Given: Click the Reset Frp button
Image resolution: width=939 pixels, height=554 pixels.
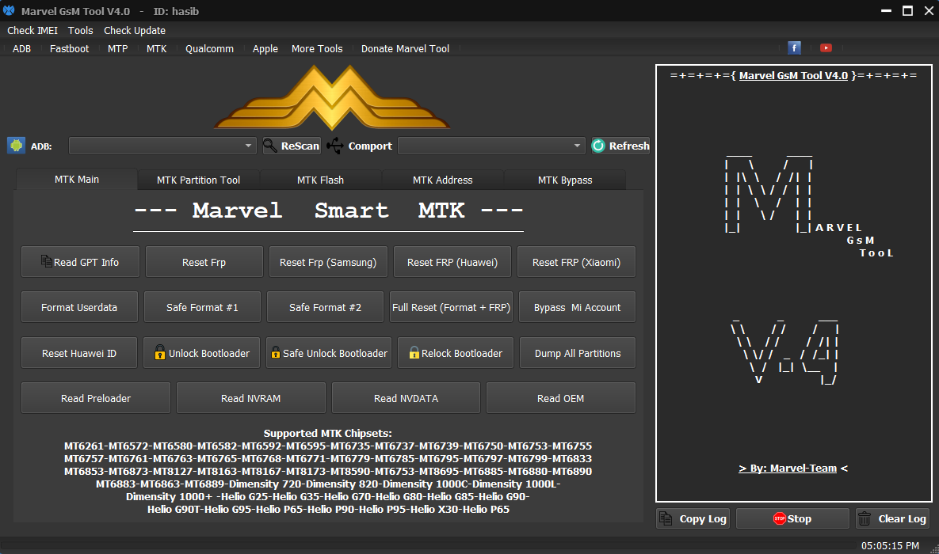Looking at the screenshot, I should (204, 262).
